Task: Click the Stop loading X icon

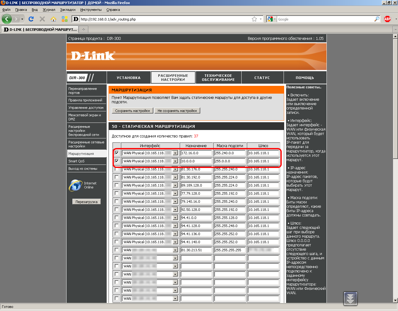Action: pyautogui.click(x=42, y=19)
